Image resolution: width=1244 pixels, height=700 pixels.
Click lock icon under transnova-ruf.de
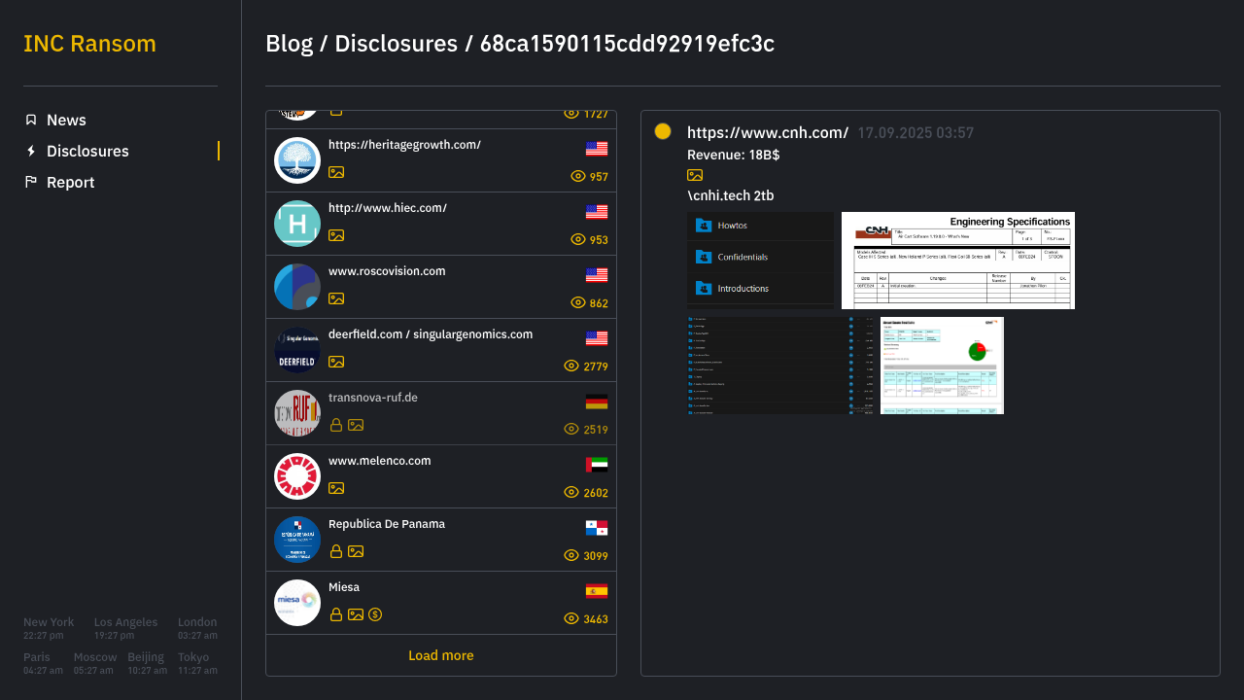pos(336,425)
